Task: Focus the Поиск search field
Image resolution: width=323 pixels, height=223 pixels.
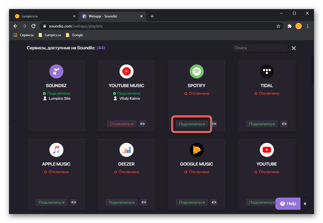Action: pyautogui.click(x=259, y=48)
